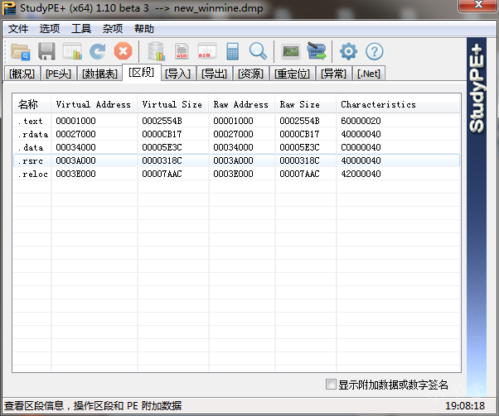Click the floppy disk save icon
The image size is (499, 416).
click(46, 51)
